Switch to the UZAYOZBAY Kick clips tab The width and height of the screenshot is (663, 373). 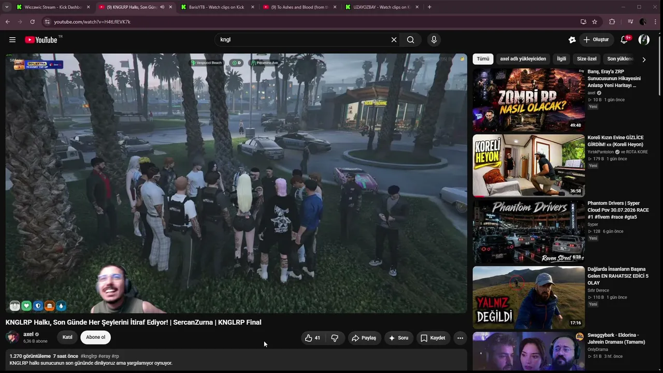coord(382,7)
